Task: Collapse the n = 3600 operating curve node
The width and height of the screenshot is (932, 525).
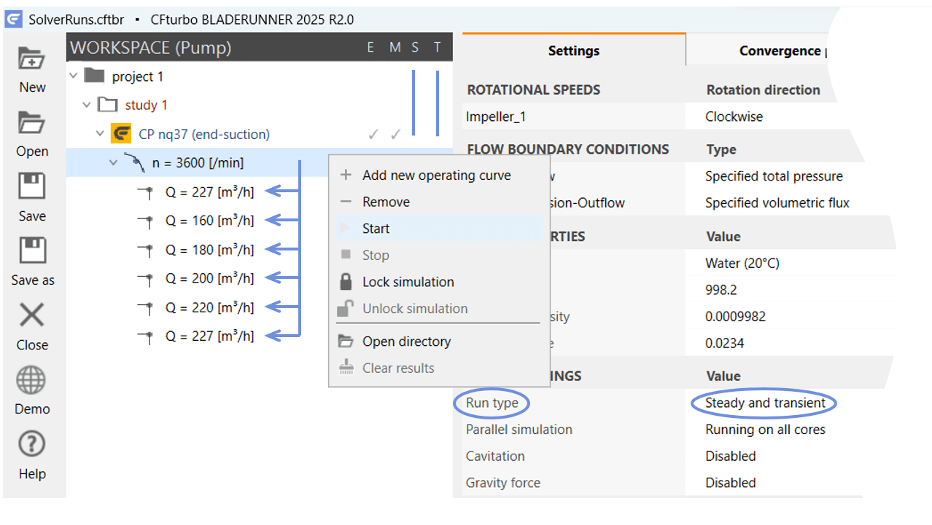Action: click(x=113, y=163)
